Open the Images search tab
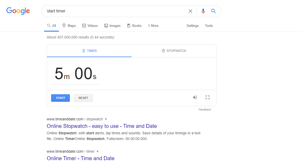Image resolution: width=301 pixels, height=164 pixels. pos(112,26)
